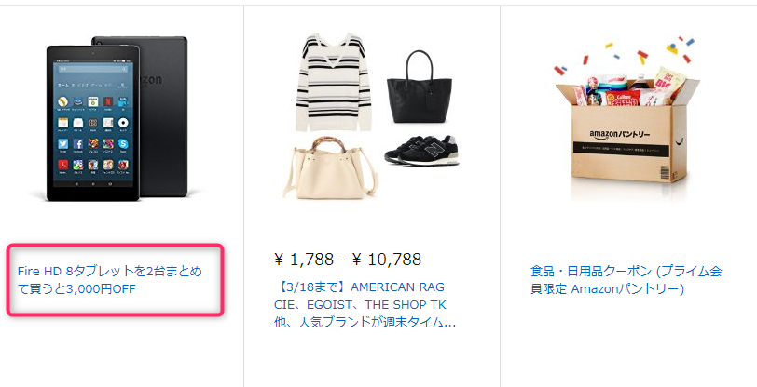Click the beige handbag image
This screenshot has height=387, width=757.
(x=331, y=167)
